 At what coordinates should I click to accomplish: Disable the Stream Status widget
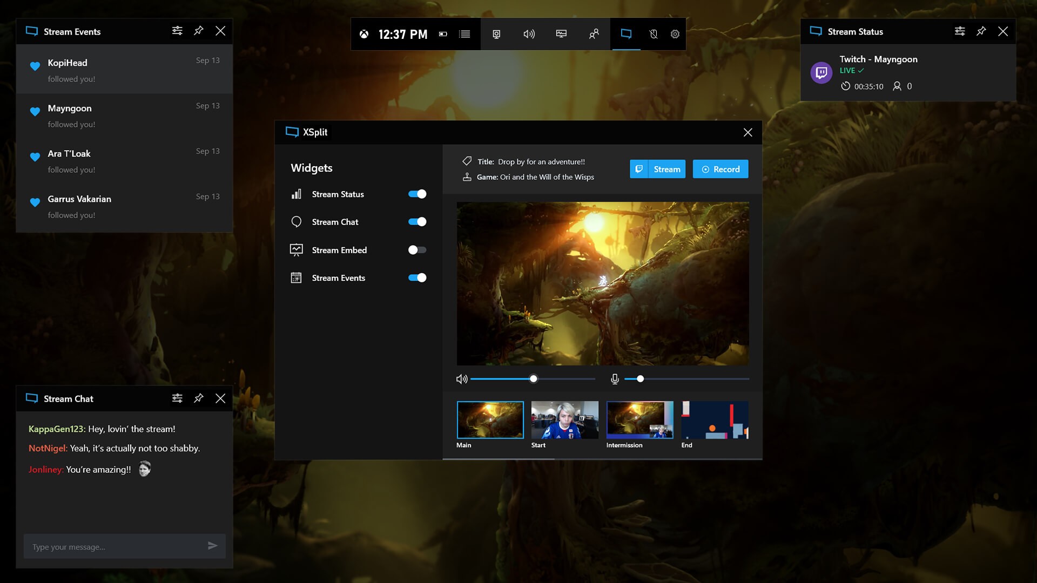pyautogui.click(x=416, y=194)
